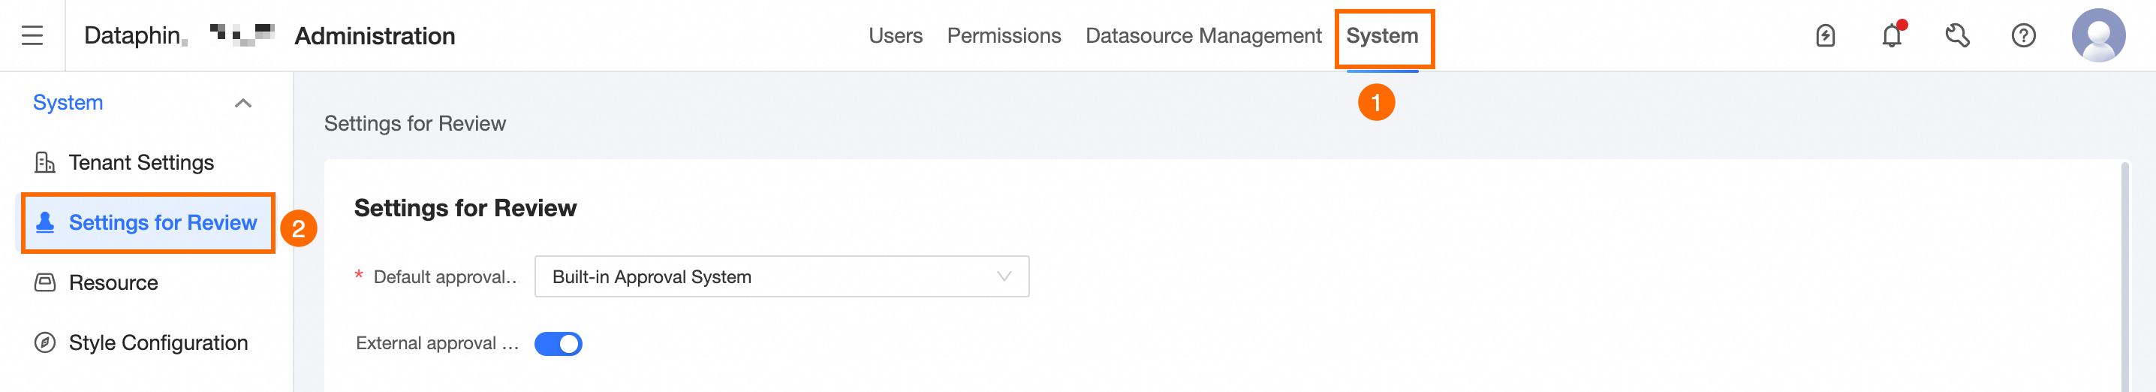Open the user profile avatar

pos(2097,35)
